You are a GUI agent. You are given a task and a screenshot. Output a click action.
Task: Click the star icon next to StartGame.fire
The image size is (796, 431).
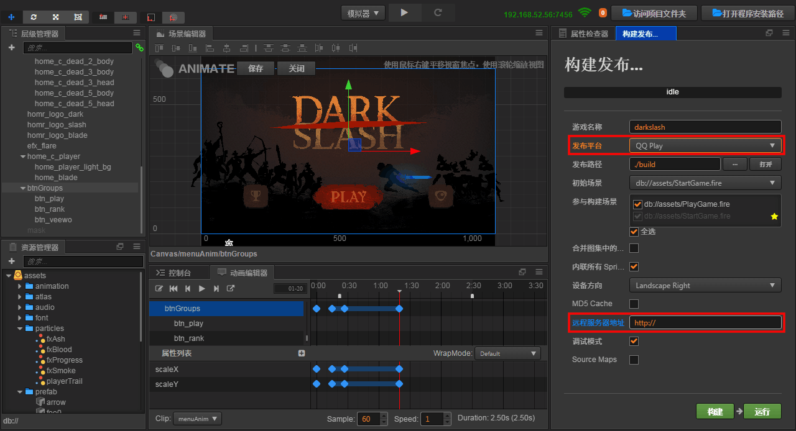click(774, 216)
